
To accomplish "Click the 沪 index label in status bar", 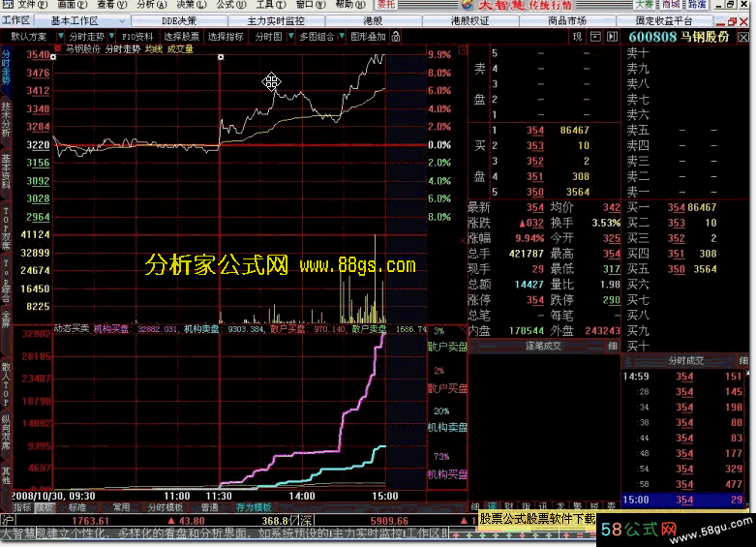I will pos(7,521).
